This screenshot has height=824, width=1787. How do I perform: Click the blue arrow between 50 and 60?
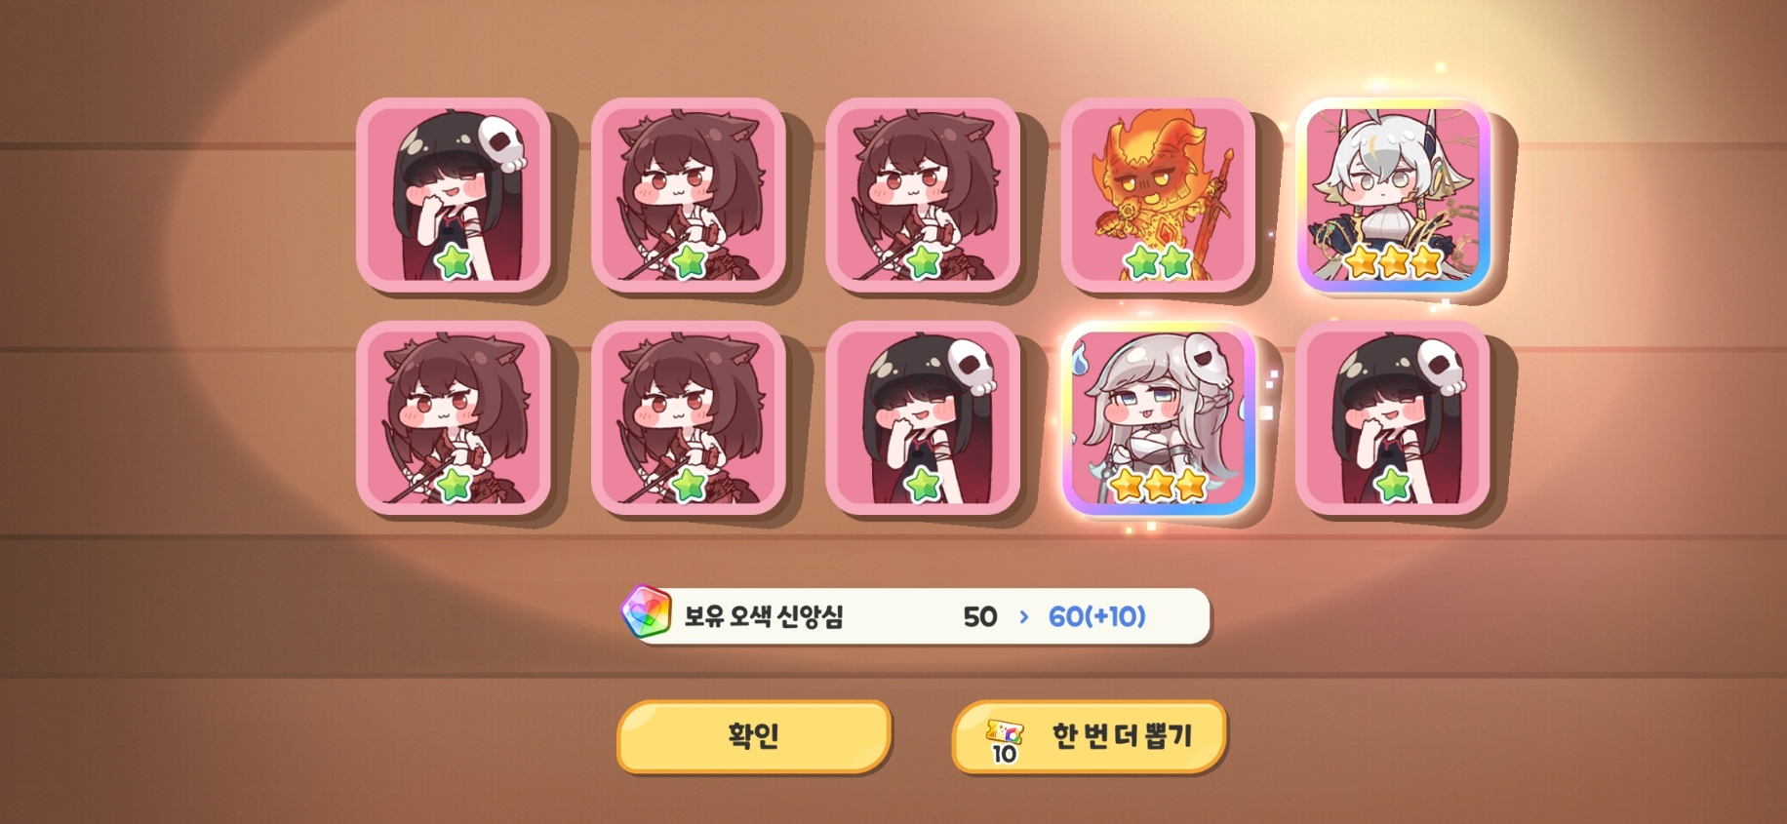[x=1023, y=616]
